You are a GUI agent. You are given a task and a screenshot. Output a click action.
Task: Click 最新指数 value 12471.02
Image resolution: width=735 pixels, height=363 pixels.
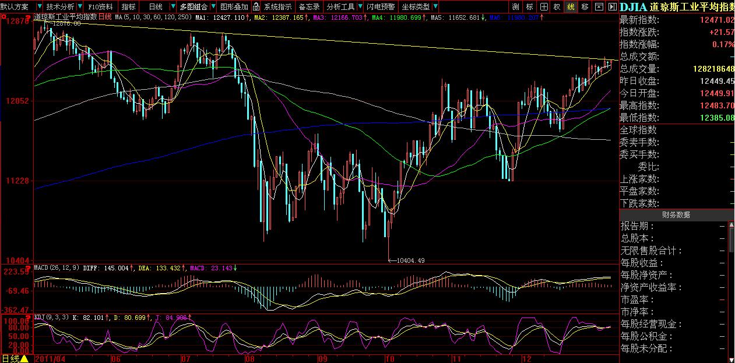(x=717, y=20)
